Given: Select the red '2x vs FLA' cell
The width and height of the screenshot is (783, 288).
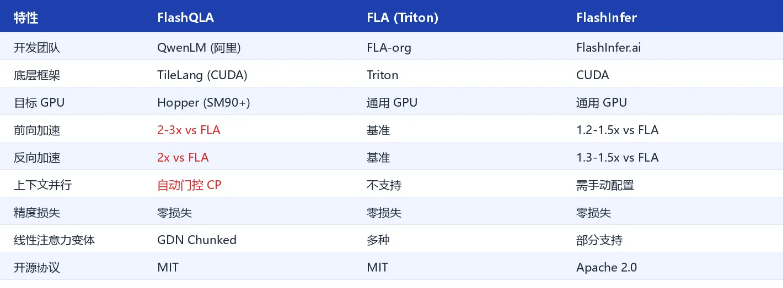Looking at the screenshot, I should tap(183, 158).
